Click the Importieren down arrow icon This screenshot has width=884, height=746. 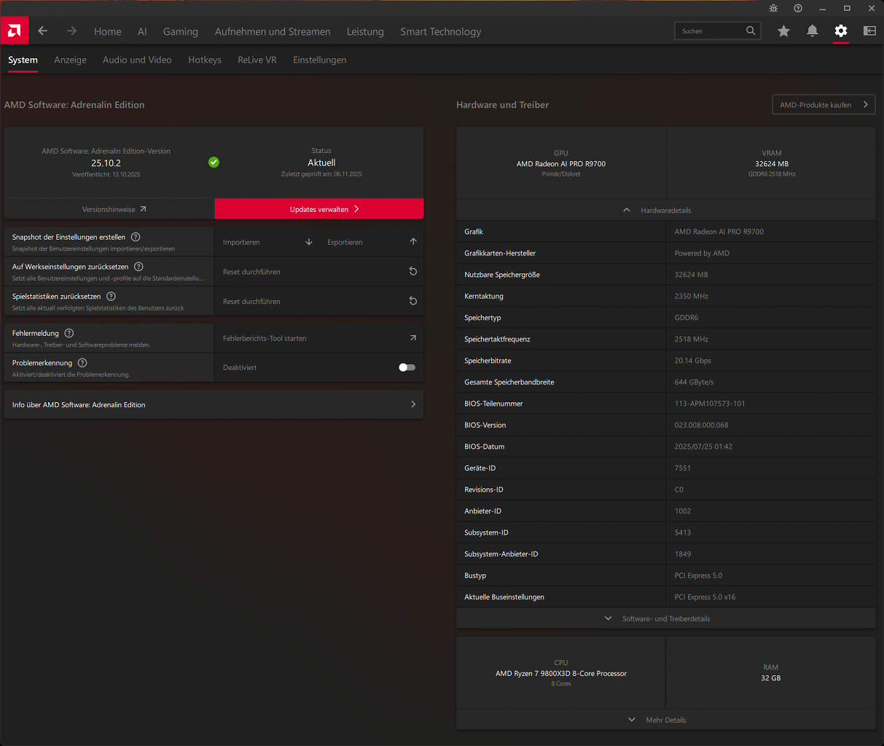309,242
